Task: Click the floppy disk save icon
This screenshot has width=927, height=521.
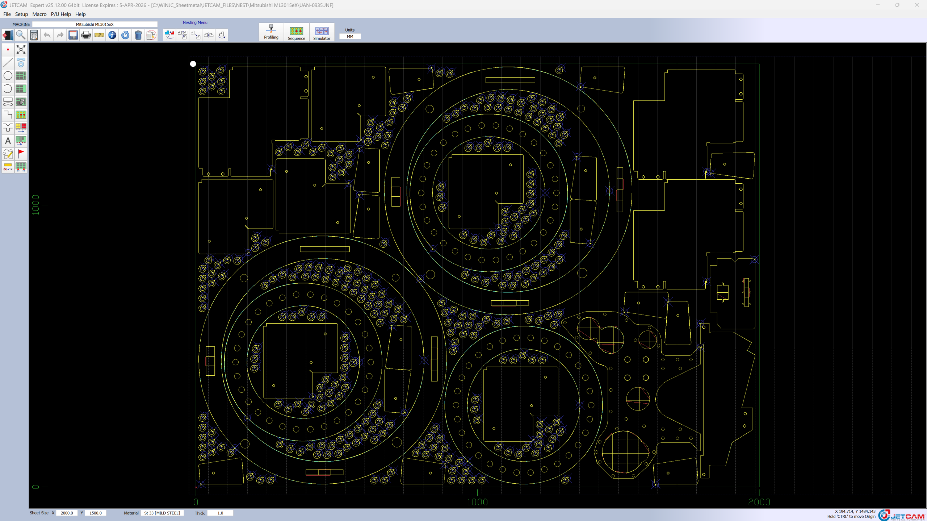Action: 73,35
